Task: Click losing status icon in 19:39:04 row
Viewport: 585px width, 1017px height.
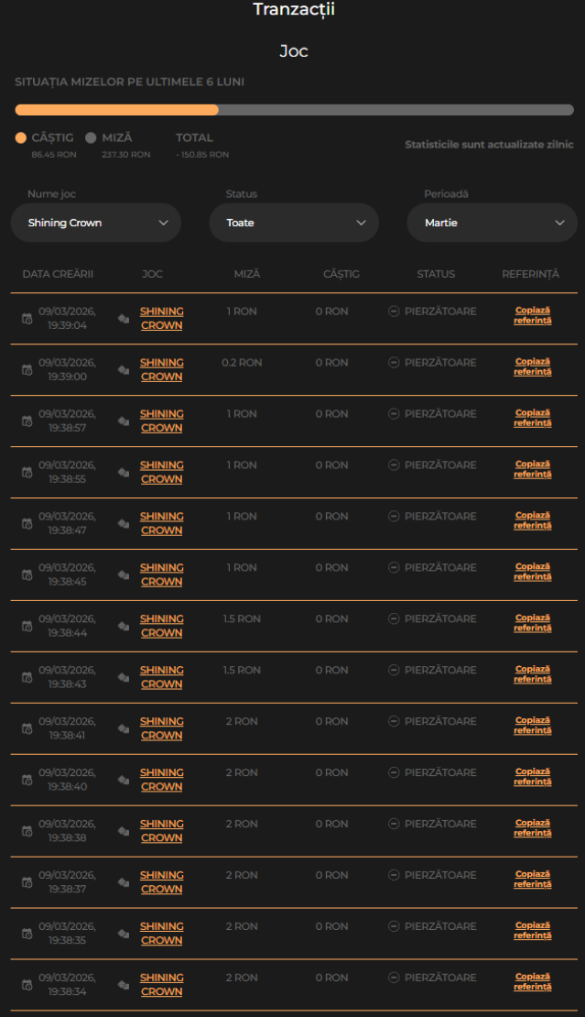Action: pyautogui.click(x=394, y=312)
